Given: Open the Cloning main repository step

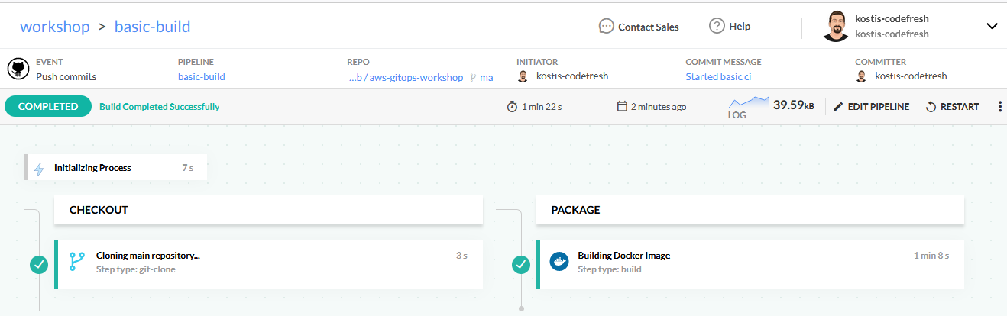Looking at the screenshot, I should tap(269, 264).
